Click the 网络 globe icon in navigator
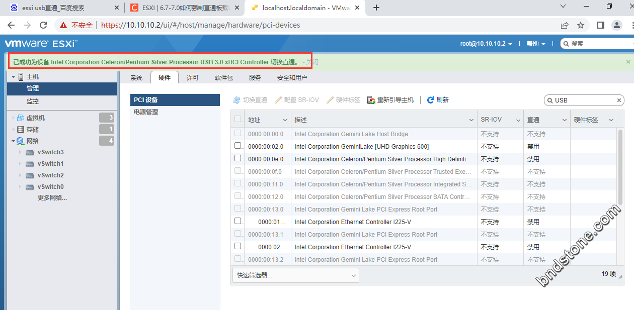This screenshot has width=634, height=310. coord(21,141)
